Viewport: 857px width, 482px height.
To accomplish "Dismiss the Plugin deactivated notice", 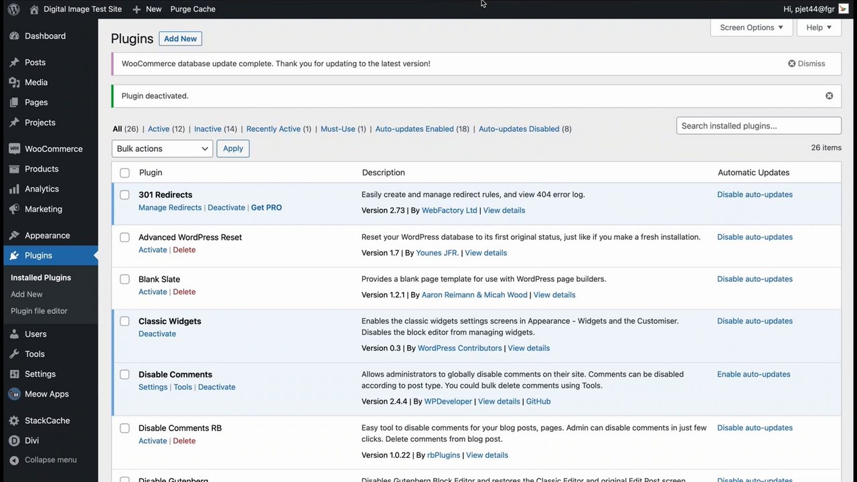I will tap(829, 96).
